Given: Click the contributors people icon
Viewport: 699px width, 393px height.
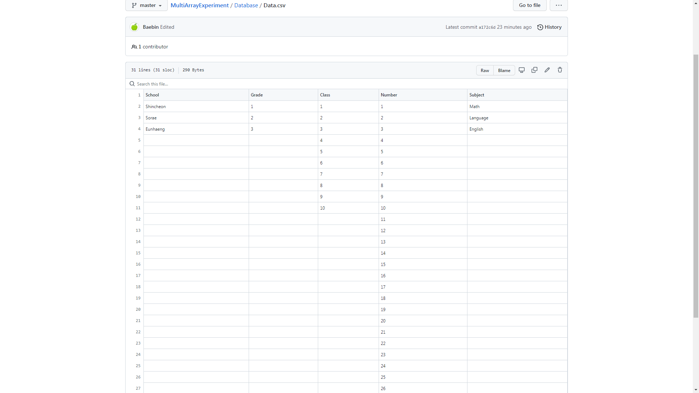Looking at the screenshot, I should (x=134, y=47).
